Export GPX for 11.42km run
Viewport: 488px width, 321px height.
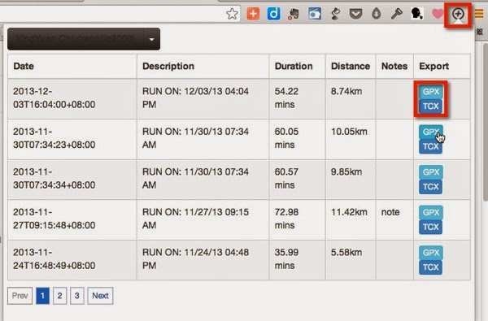[x=431, y=212]
